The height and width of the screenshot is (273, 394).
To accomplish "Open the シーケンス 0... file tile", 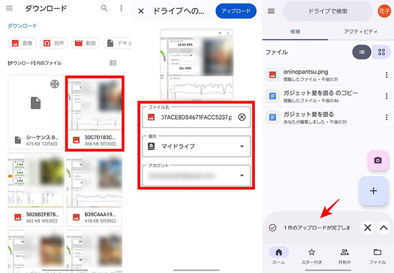I will (x=35, y=112).
